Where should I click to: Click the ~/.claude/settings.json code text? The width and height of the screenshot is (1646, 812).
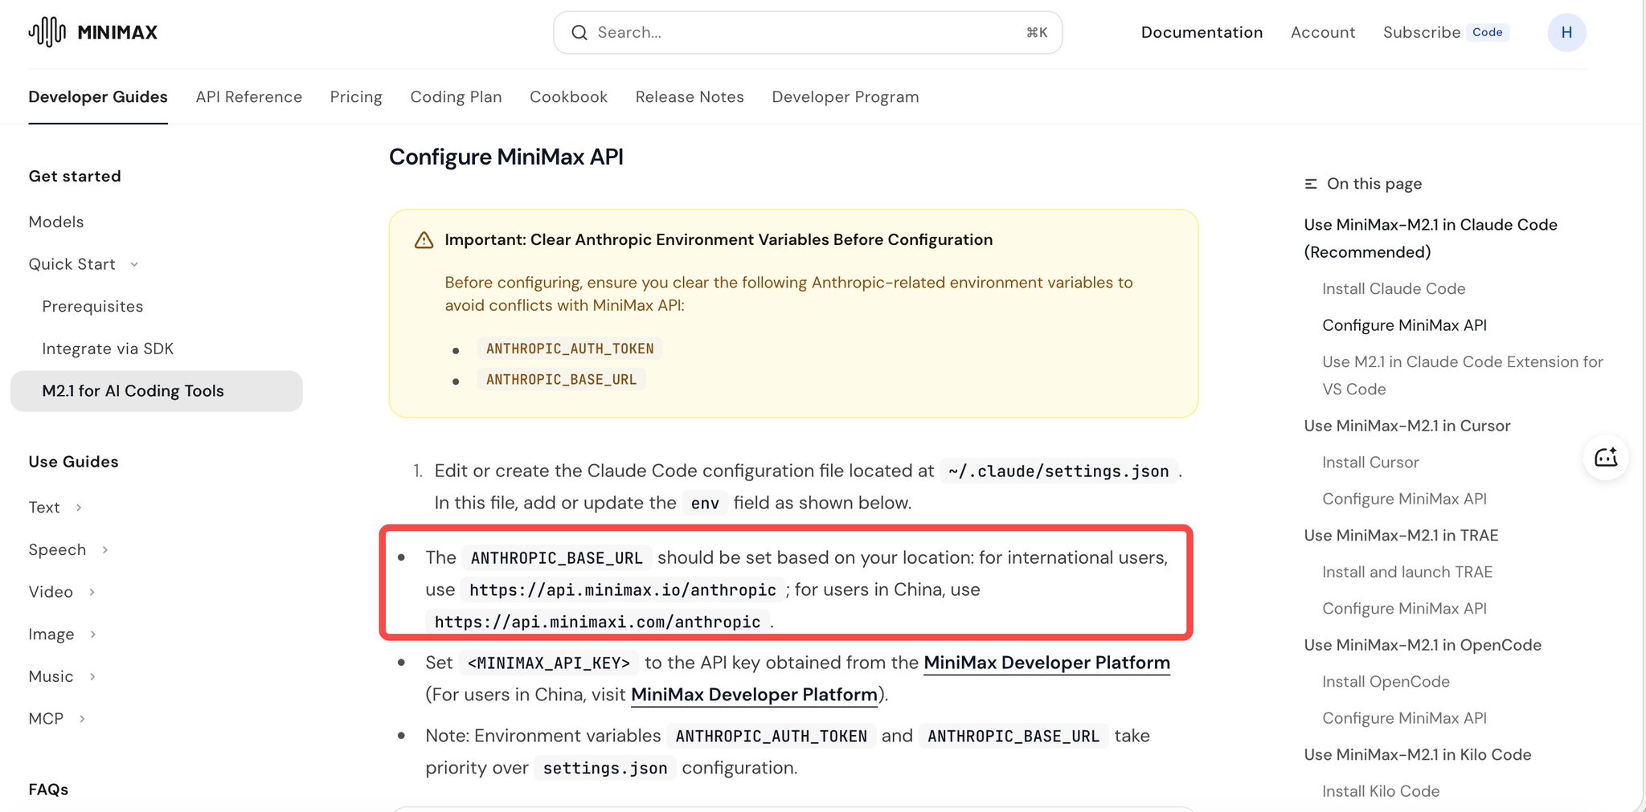point(1058,471)
